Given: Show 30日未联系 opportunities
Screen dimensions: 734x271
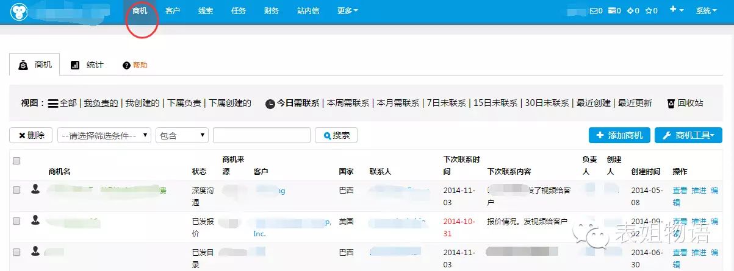Looking at the screenshot, I should click(x=547, y=103).
